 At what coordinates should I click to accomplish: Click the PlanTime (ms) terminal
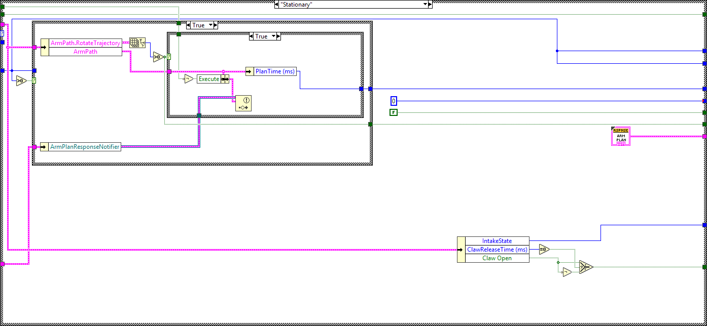[271, 71]
